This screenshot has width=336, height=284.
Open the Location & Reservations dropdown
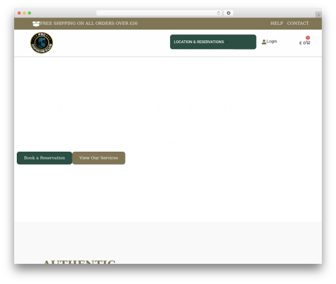(x=213, y=42)
